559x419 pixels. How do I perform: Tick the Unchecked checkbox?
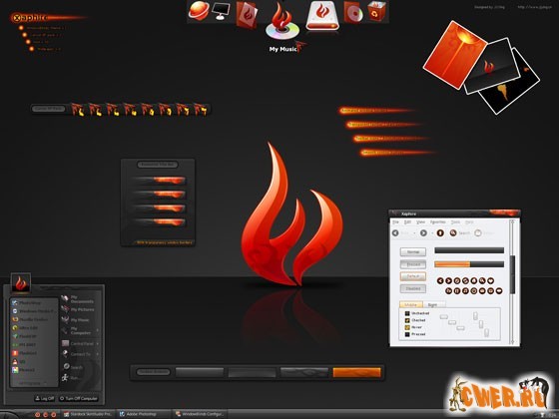407,313
